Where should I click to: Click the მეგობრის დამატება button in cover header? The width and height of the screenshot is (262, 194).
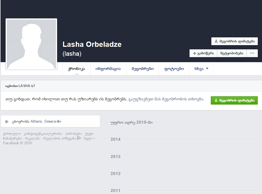[x=235, y=41]
